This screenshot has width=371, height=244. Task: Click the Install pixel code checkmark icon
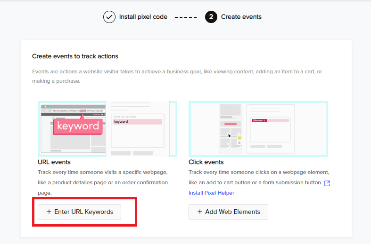click(109, 17)
